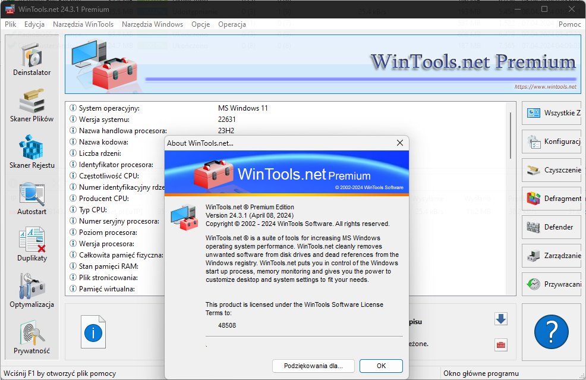Open the Deinstalator tool

point(31,60)
